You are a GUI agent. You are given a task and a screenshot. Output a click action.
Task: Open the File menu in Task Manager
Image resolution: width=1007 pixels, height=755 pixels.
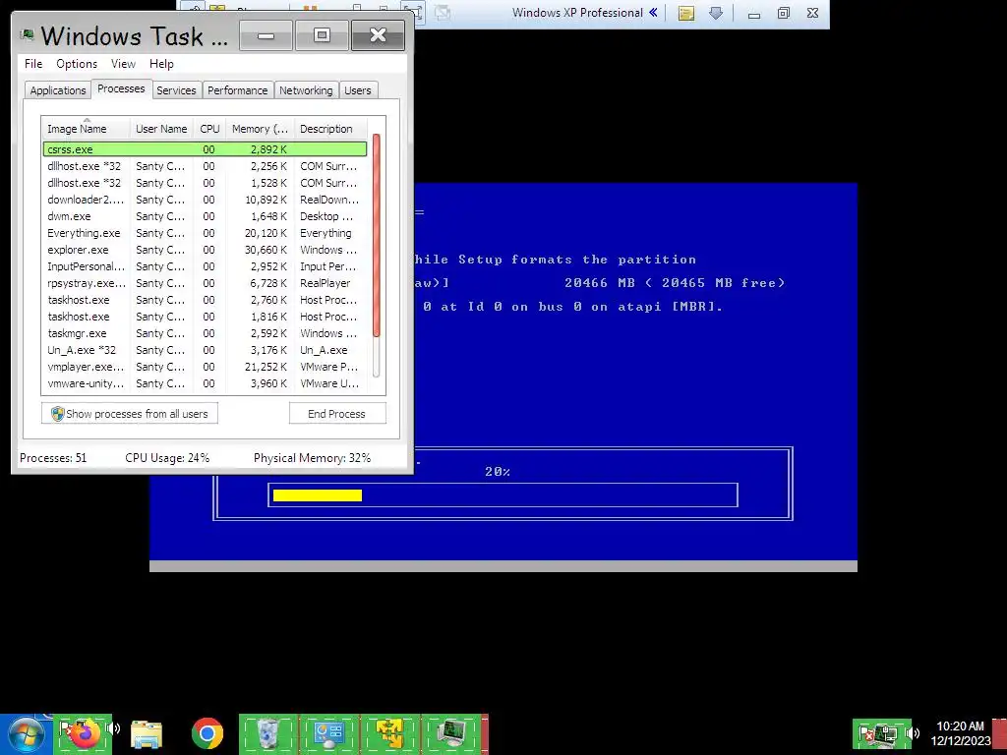[33, 64]
